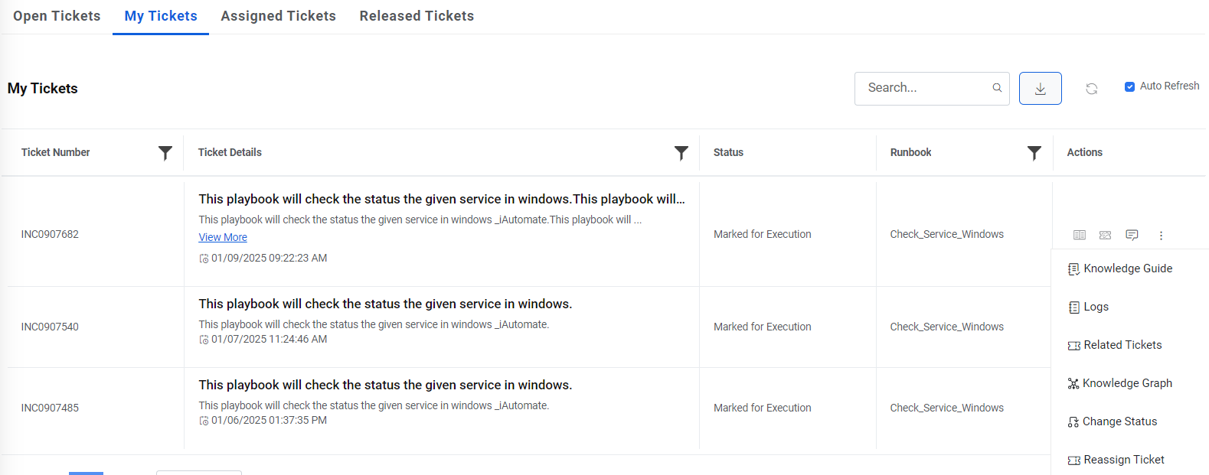Click into the Search input field

click(x=925, y=88)
